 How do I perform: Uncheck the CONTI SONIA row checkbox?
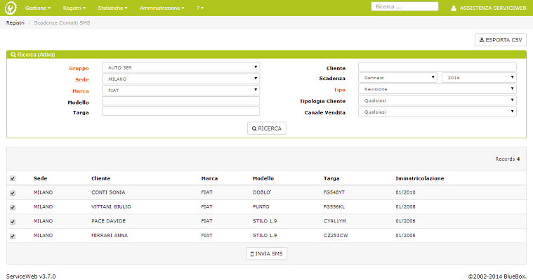pyautogui.click(x=13, y=193)
